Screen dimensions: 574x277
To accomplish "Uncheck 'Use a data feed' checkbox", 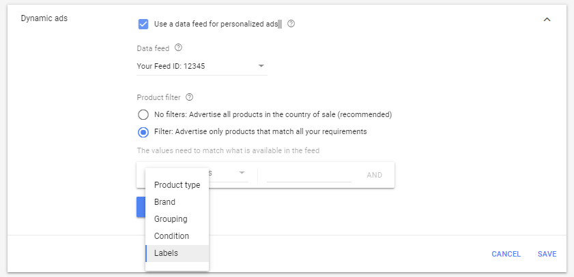I will pyautogui.click(x=143, y=24).
